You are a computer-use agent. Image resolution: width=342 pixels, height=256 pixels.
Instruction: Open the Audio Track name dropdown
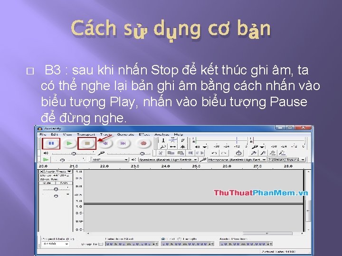[x=58, y=172]
